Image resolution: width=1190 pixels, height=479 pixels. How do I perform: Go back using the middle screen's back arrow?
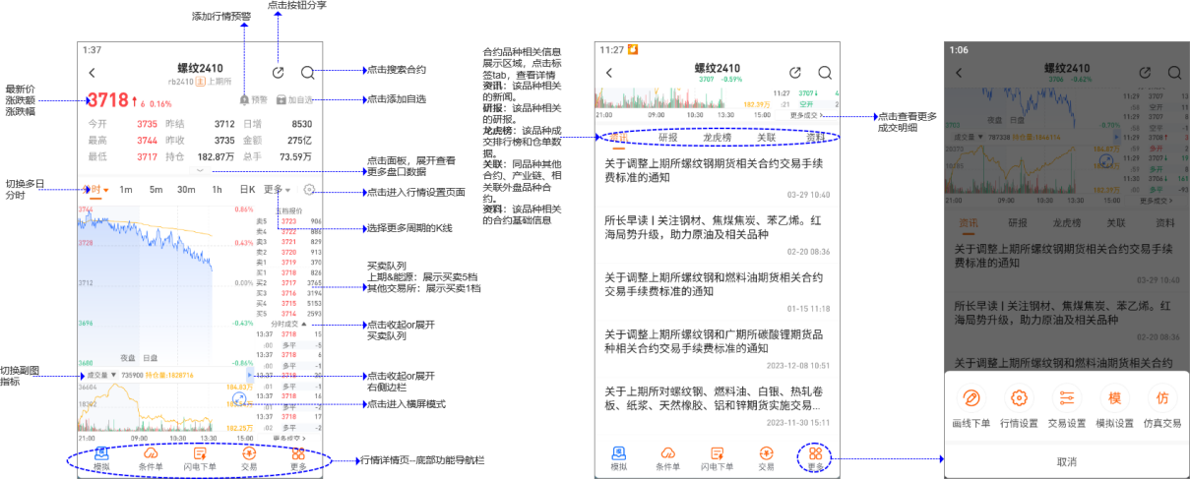coord(609,72)
